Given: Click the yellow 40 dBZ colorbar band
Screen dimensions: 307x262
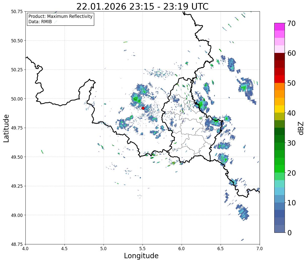Looking at the screenshot, I should (280, 109).
